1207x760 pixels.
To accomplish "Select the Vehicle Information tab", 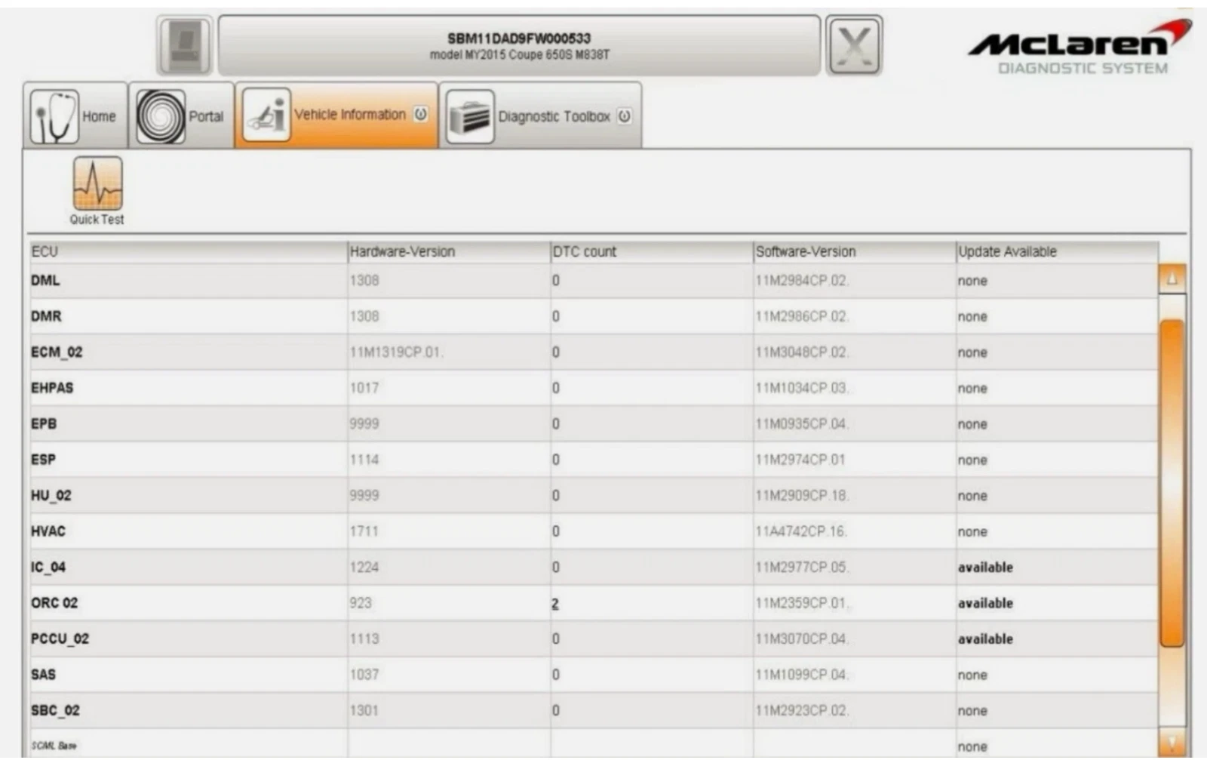I will coord(336,115).
